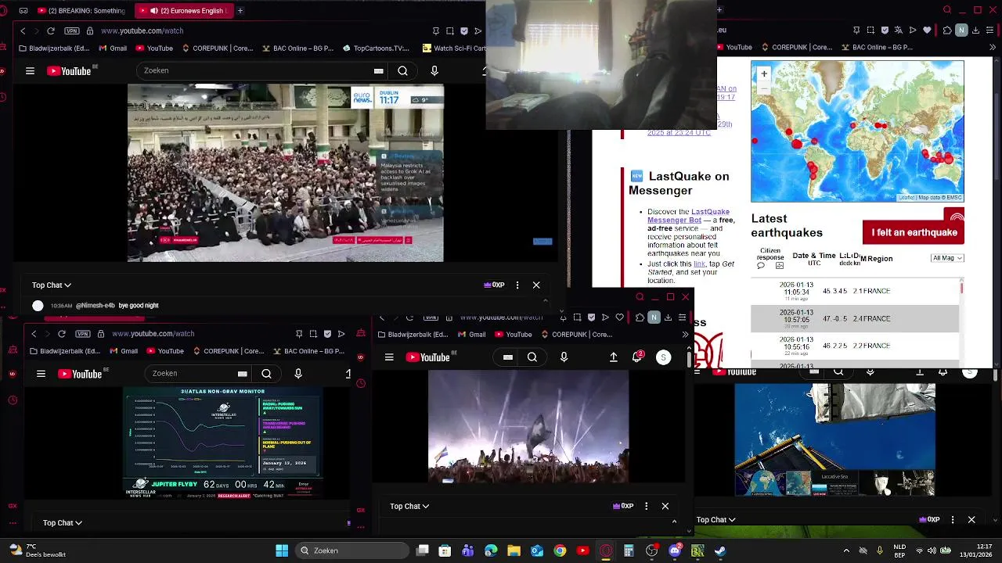Open Gmail bookmark in Euronews window

pyautogui.click(x=113, y=48)
